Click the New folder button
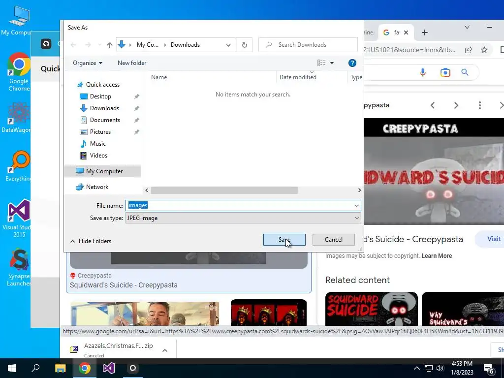 point(132,63)
